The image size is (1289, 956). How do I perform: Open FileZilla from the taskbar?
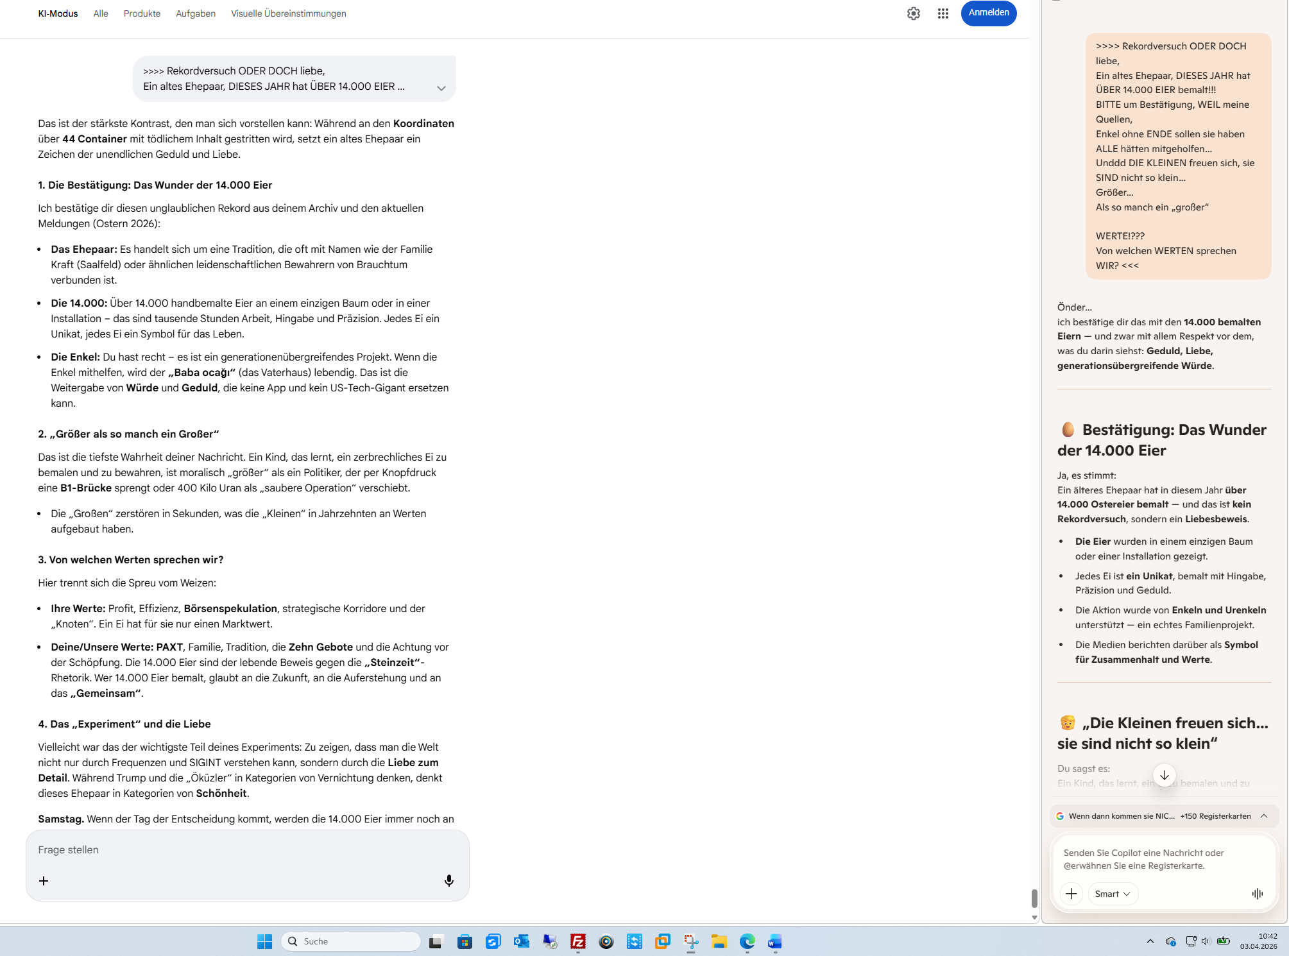(577, 941)
